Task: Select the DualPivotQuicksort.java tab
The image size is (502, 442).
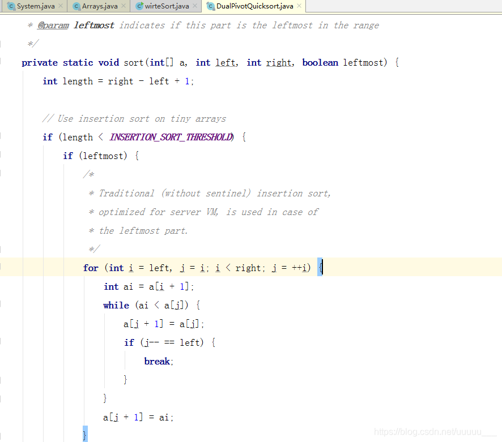Action: (254, 6)
